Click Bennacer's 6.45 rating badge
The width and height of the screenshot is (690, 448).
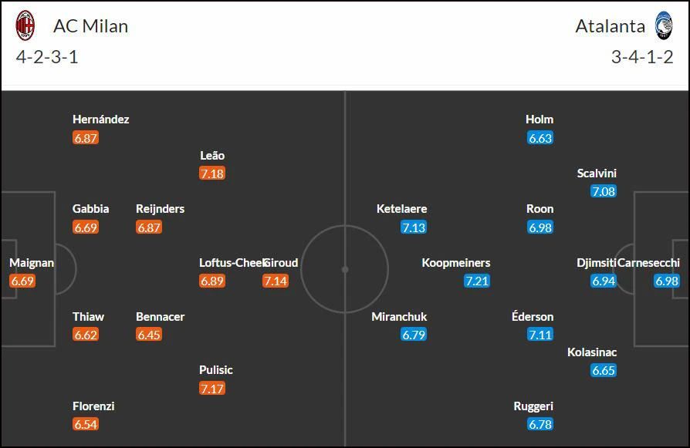click(149, 335)
